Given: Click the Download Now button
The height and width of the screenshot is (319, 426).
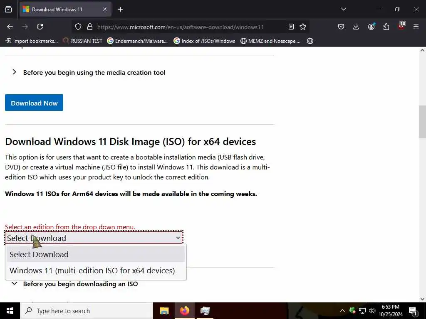Looking at the screenshot, I should tap(34, 103).
